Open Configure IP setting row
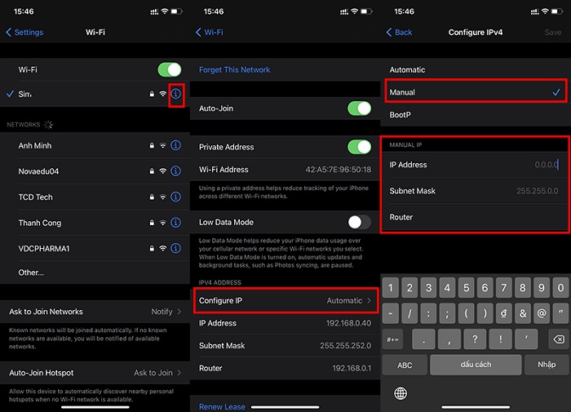 click(285, 301)
